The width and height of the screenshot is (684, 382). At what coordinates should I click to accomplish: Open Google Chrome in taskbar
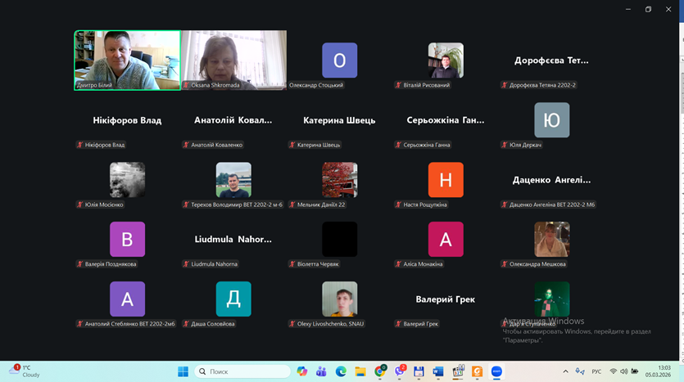click(380, 371)
